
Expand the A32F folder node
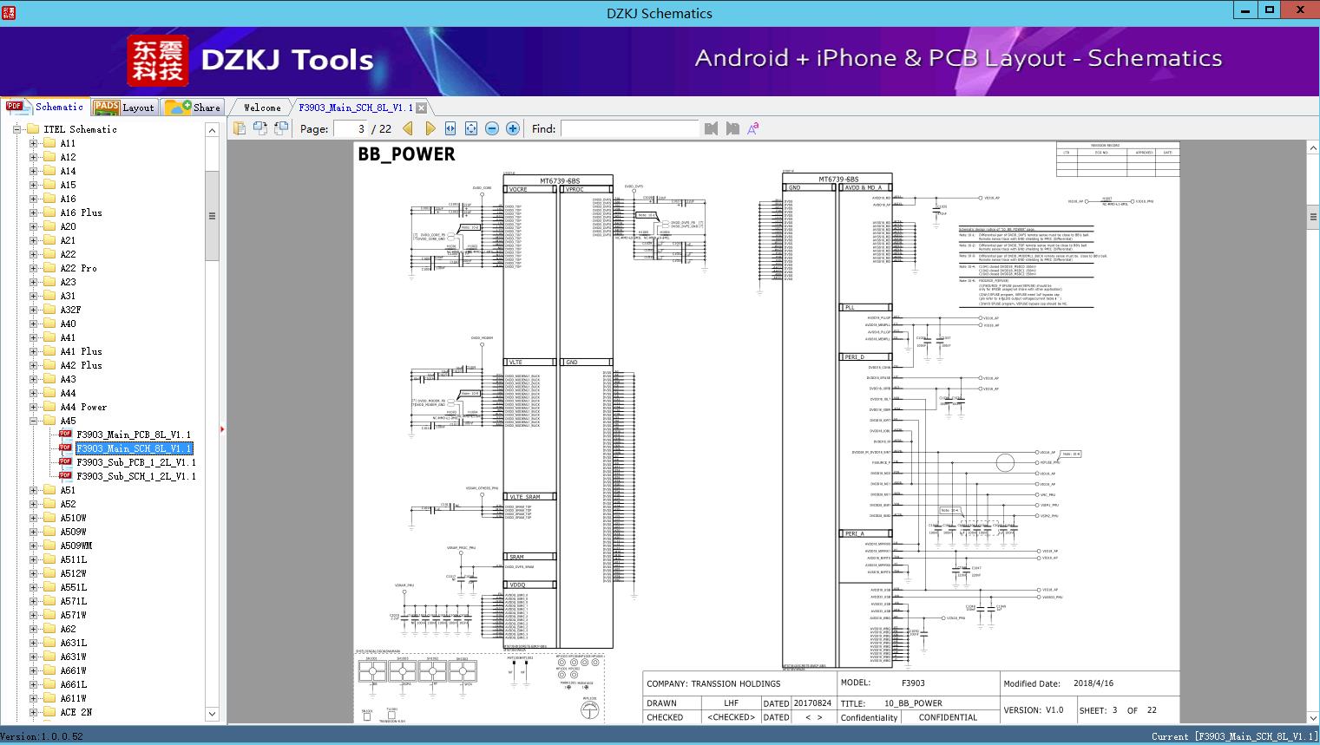[x=33, y=310]
